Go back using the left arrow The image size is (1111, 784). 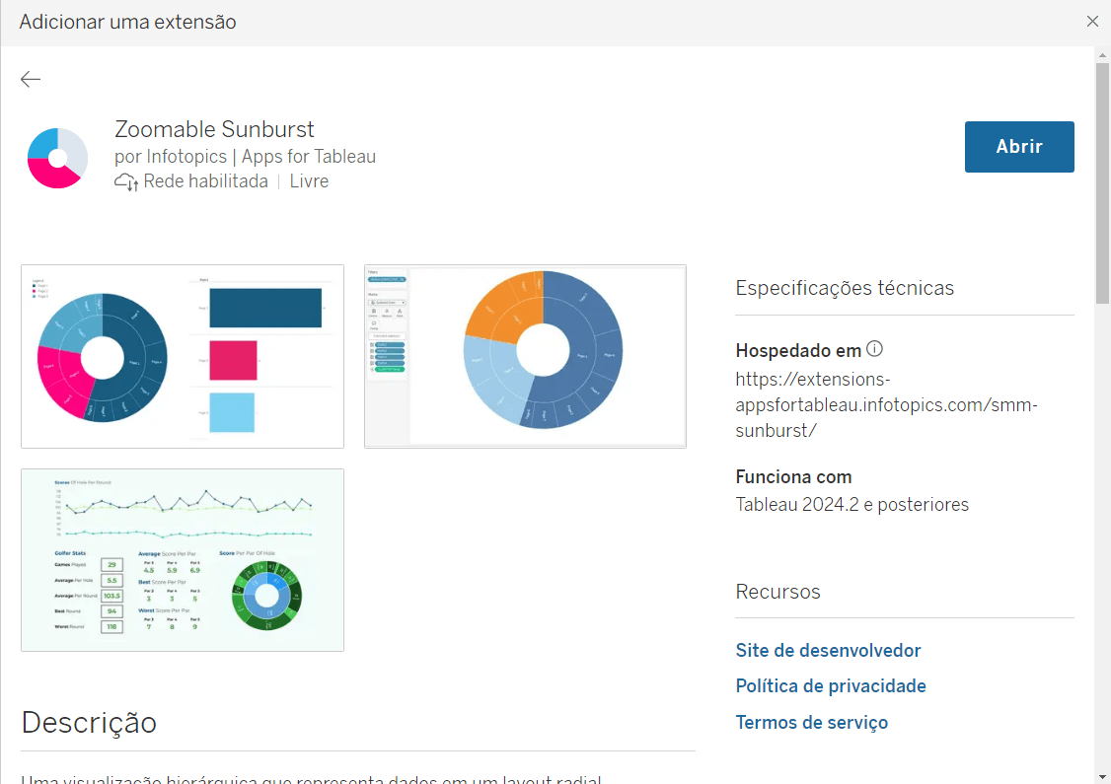pyautogui.click(x=31, y=80)
